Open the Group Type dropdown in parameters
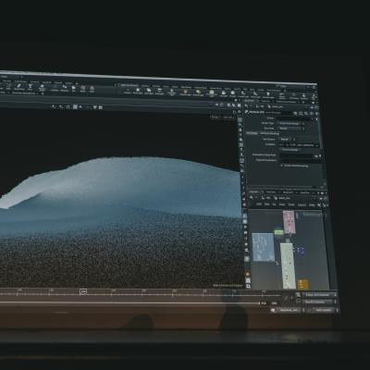370x370 pixels. pos(290,123)
